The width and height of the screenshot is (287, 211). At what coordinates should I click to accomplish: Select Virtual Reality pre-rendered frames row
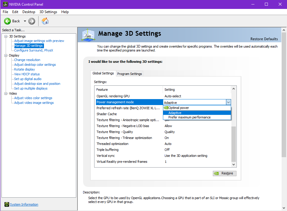click(163, 162)
